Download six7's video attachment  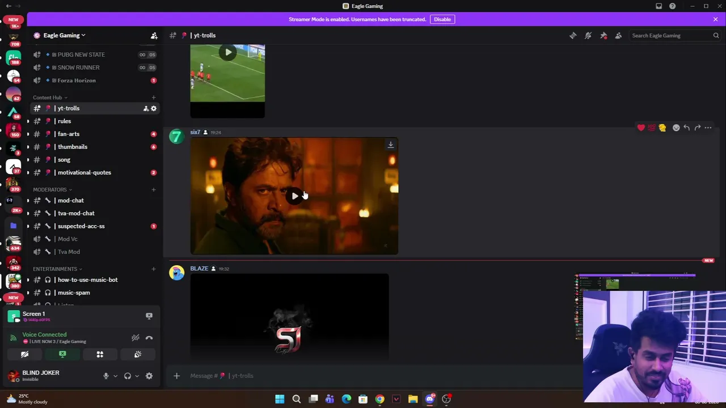[x=390, y=145]
